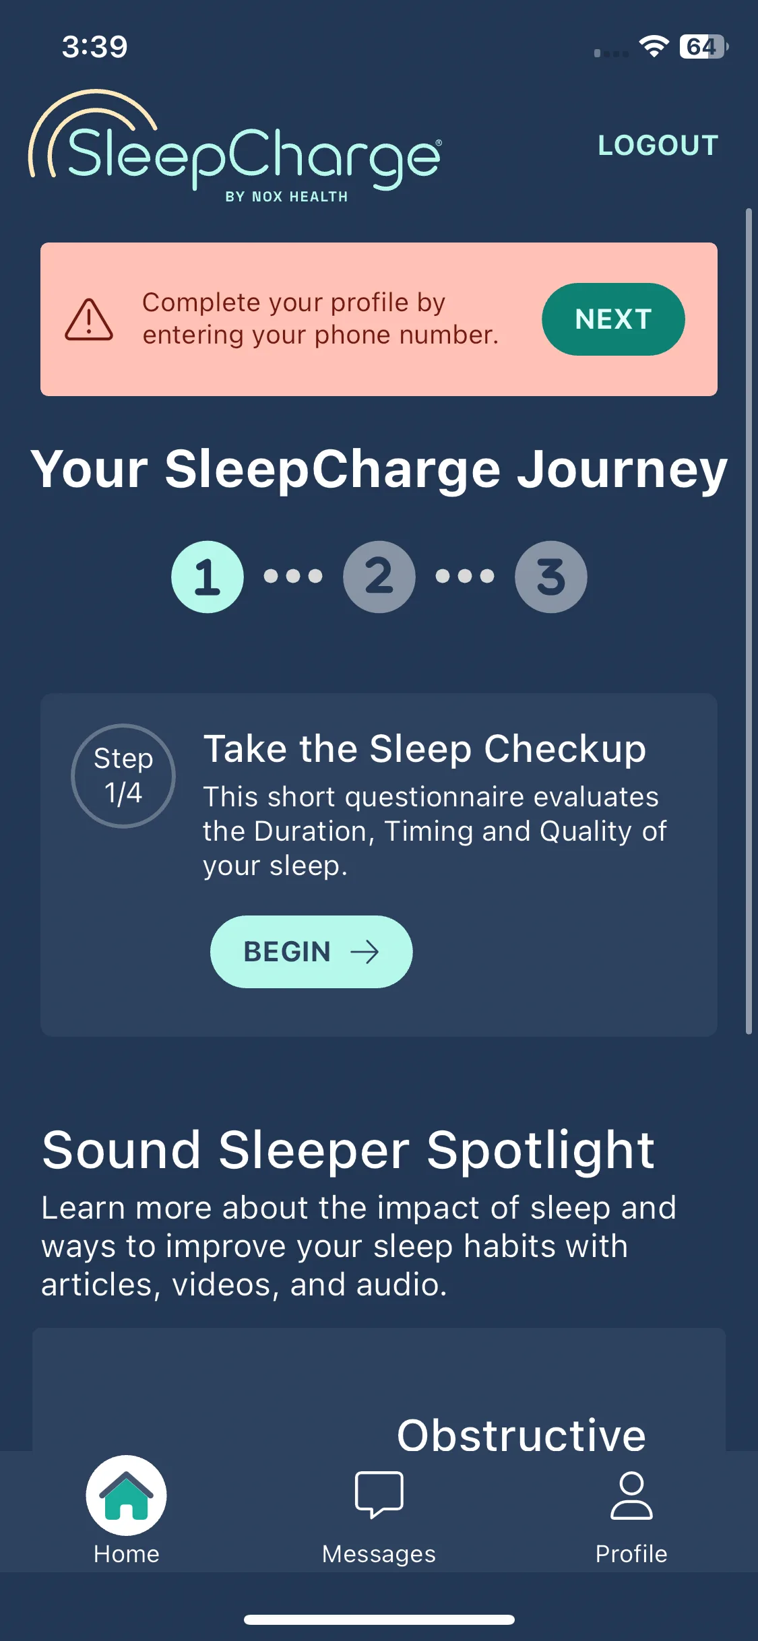Start the Sleep Checkup with BEGIN
758x1641 pixels.
click(x=311, y=952)
